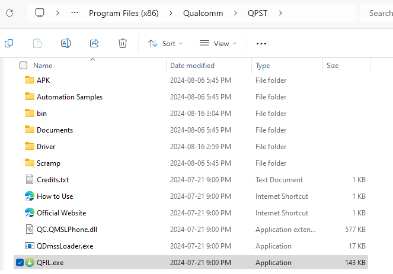The width and height of the screenshot is (393, 274).
Task: Click the 2024-08-16 3:04 PM date cell
Action: click(x=200, y=114)
